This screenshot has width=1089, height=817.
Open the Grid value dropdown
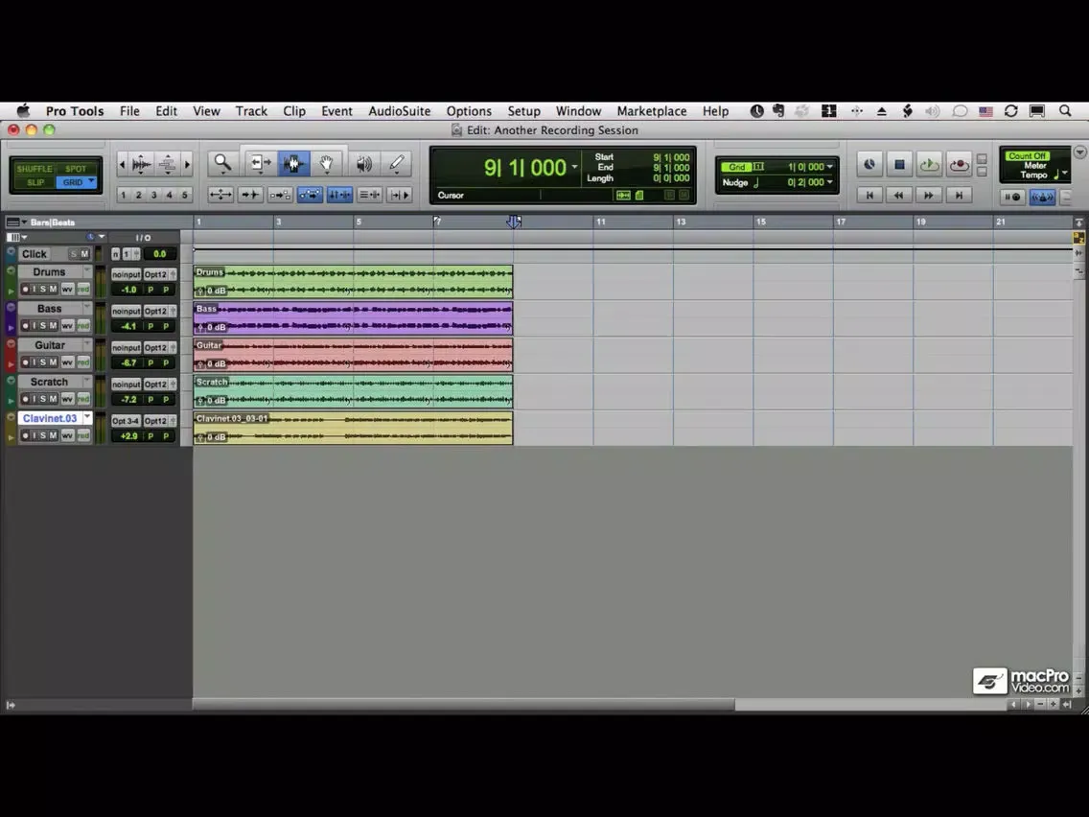(x=829, y=167)
